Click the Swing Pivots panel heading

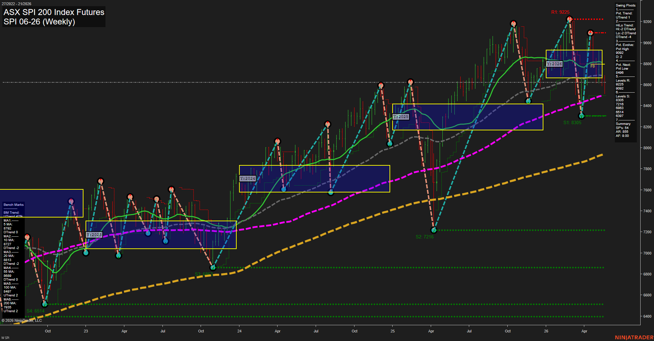pyautogui.click(x=625, y=5)
